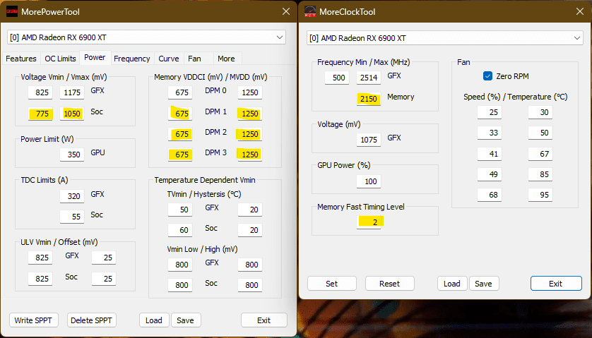Click the MorePowerTool title bar app icon

[x=12, y=11]
